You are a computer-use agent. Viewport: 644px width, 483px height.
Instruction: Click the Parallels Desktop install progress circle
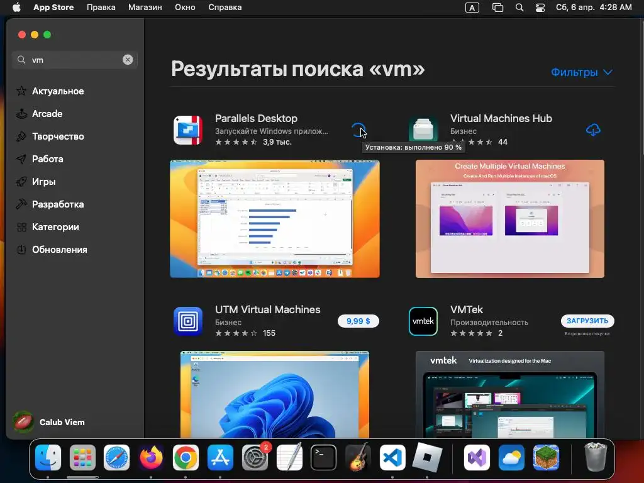358,130
